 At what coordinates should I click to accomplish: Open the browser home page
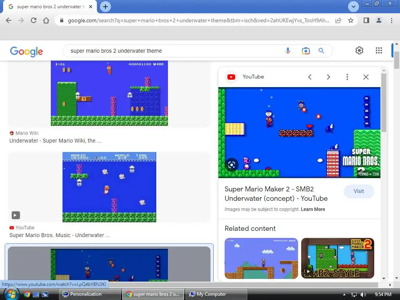(x=46, y=20)
